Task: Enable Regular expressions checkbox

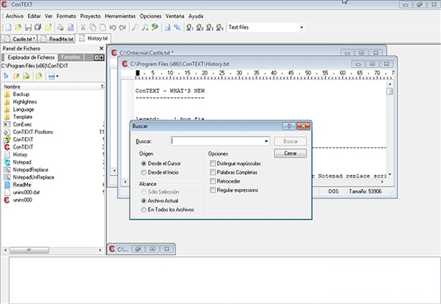Action: coord(213,190)
